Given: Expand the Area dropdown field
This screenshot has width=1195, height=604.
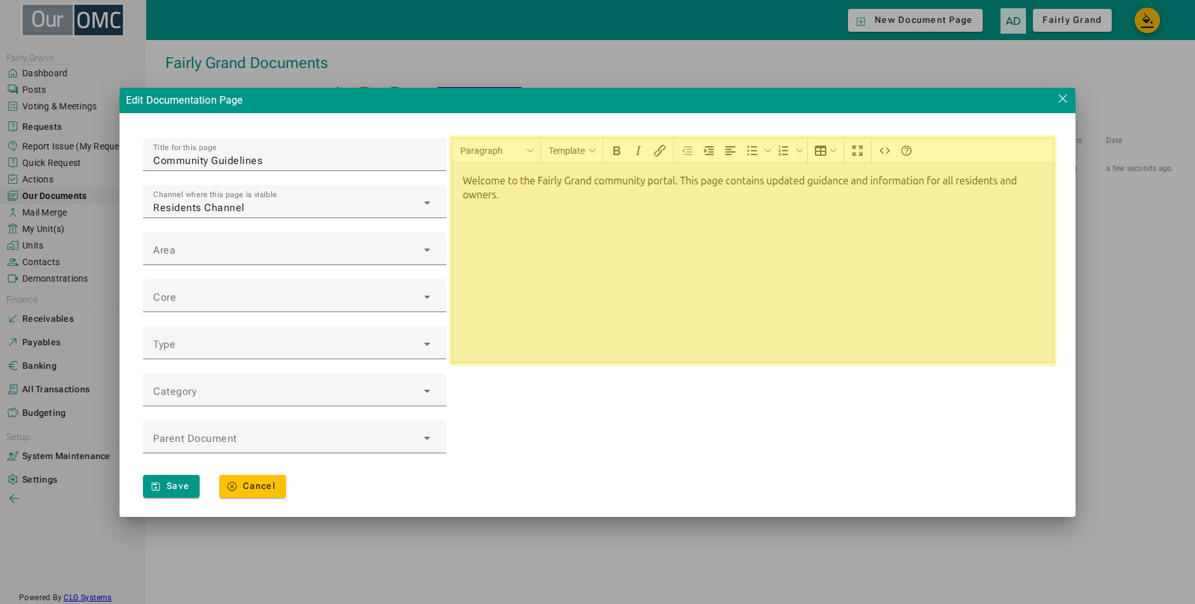Looking at the screenshot, I should click(294, 249).
